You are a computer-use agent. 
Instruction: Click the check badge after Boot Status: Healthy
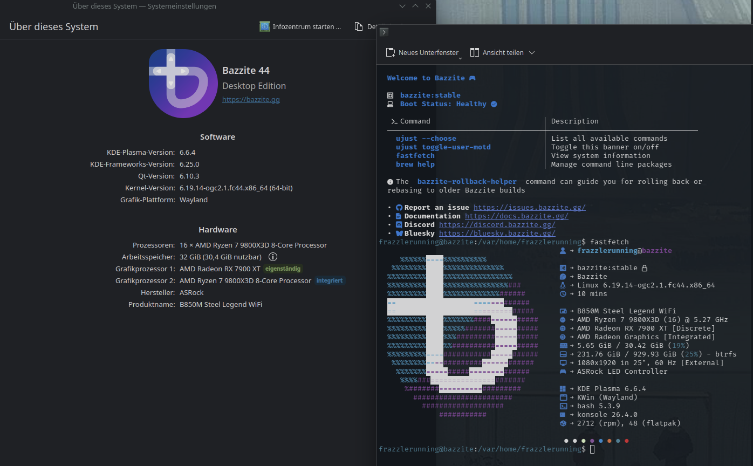point(494,104)
